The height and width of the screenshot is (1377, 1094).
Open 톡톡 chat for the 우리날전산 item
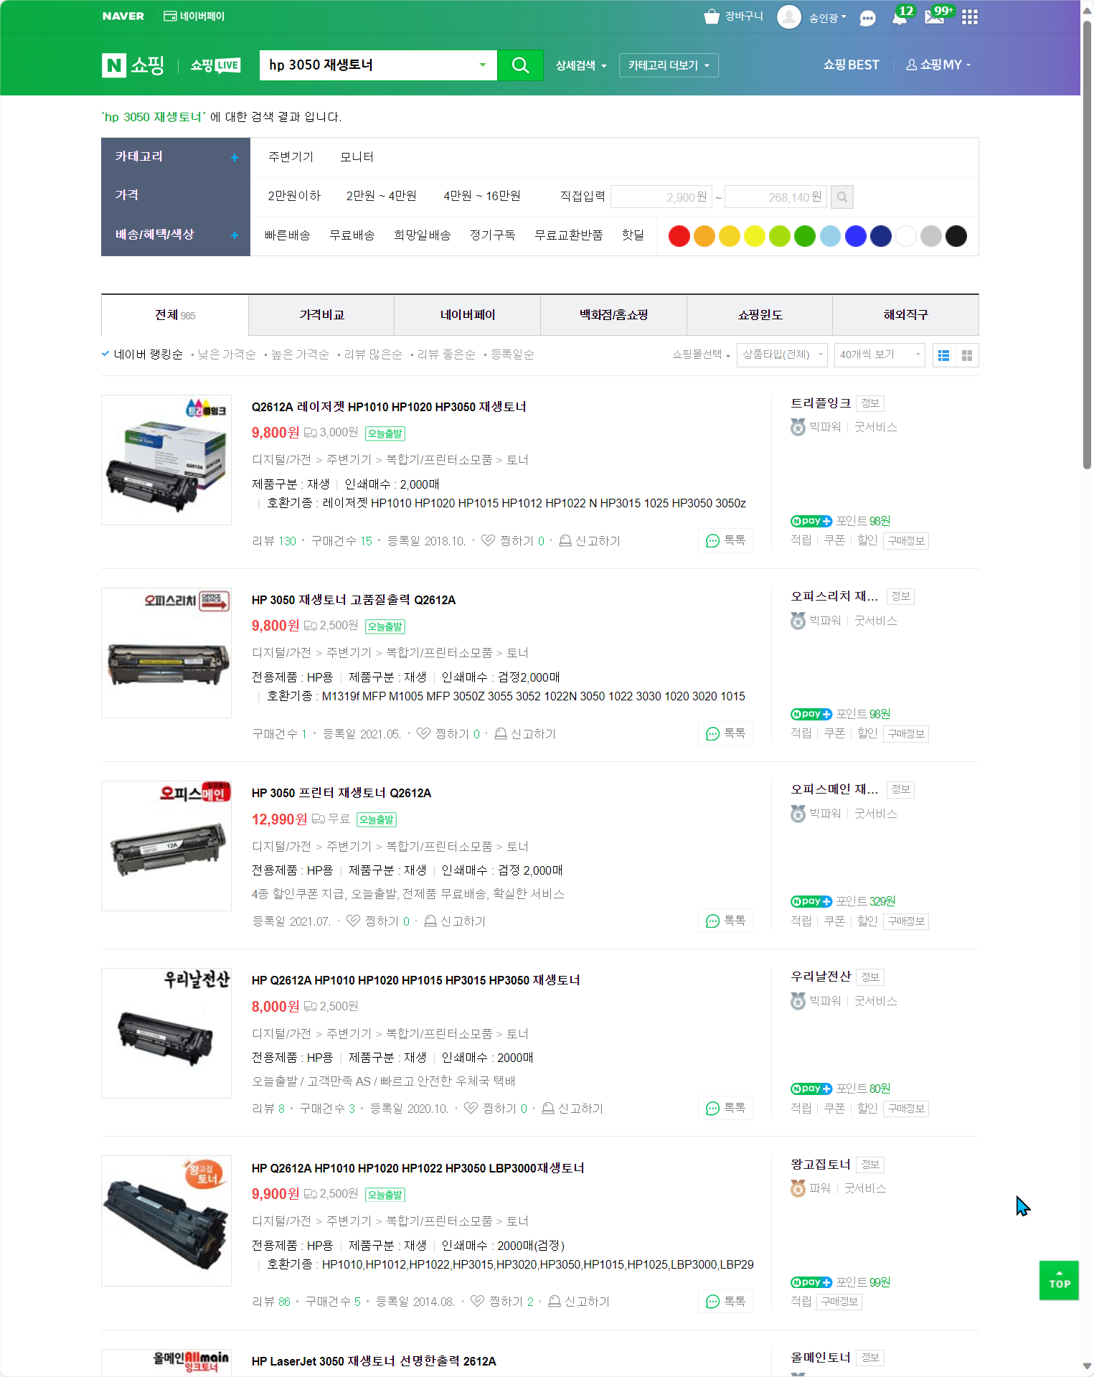[x=725, y=1108]
